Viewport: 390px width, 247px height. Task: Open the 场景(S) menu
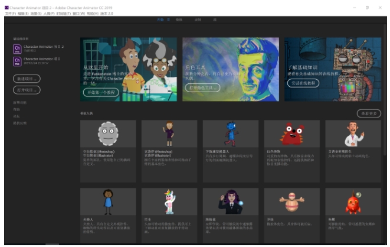click(x=36, y=14)
